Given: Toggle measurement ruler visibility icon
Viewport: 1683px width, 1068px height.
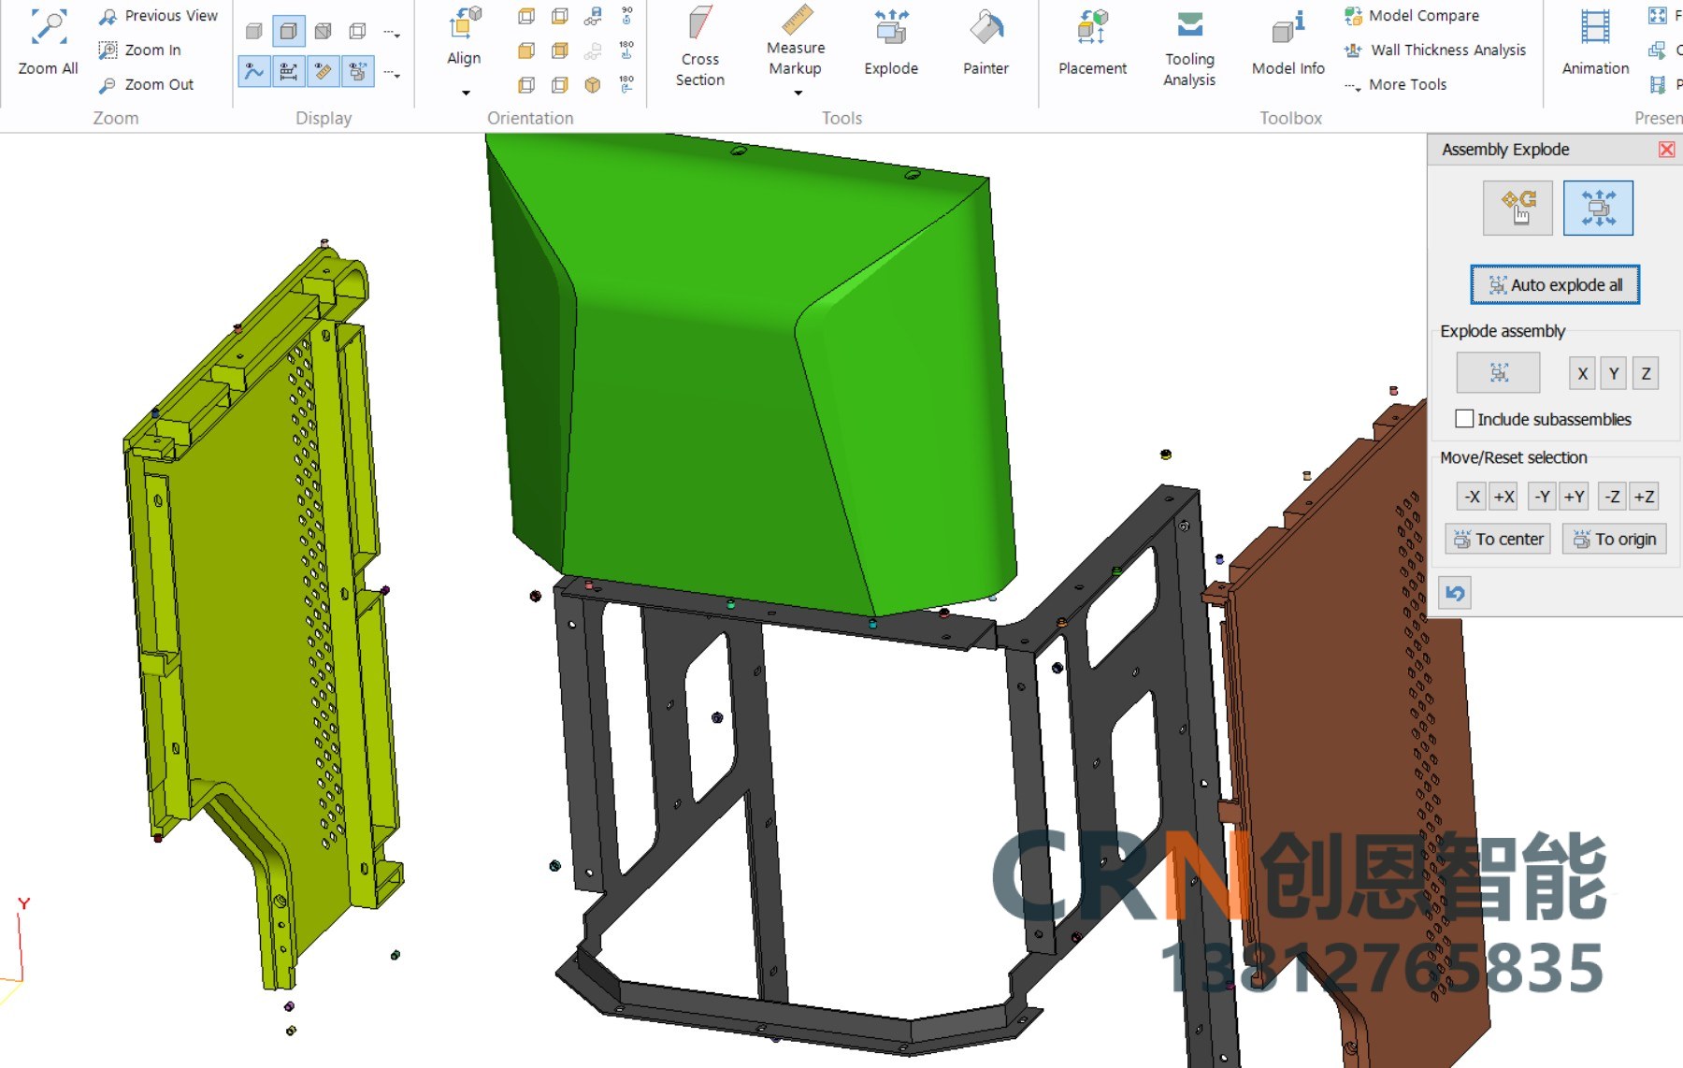Looking at the screenshot, I should 323,71.
